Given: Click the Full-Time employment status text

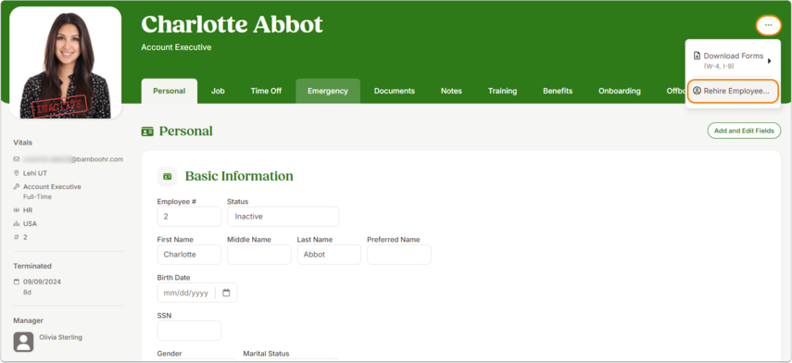Looking at the screenshot, I should pyautogui.click(x=37, y=197).
